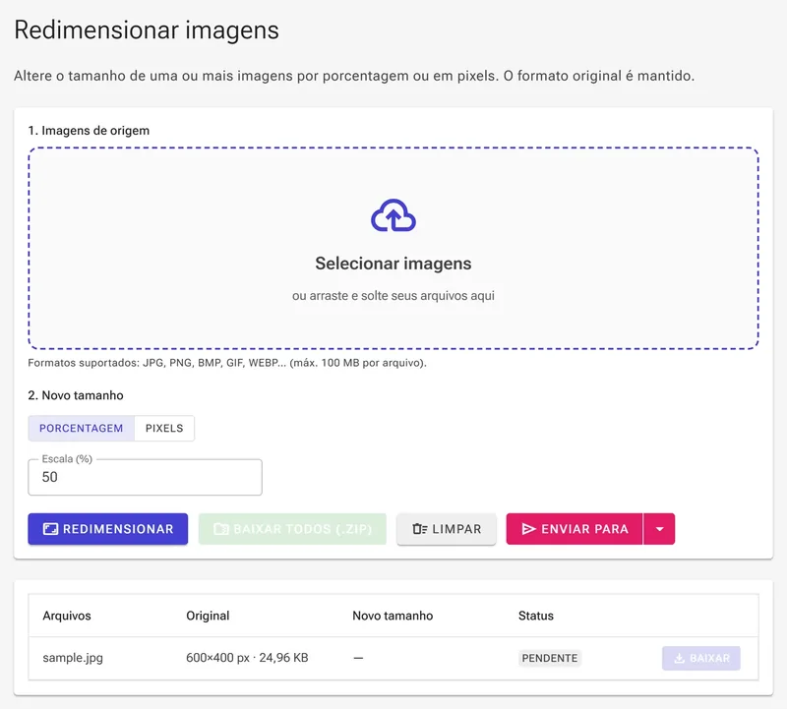Click the BAIXAR TODOS (.ZIP) button
Screen dimensions: 787x709
(292, 529)
